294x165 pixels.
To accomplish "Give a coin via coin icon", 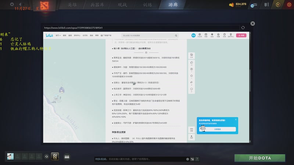I will click(x=191, y=69).
